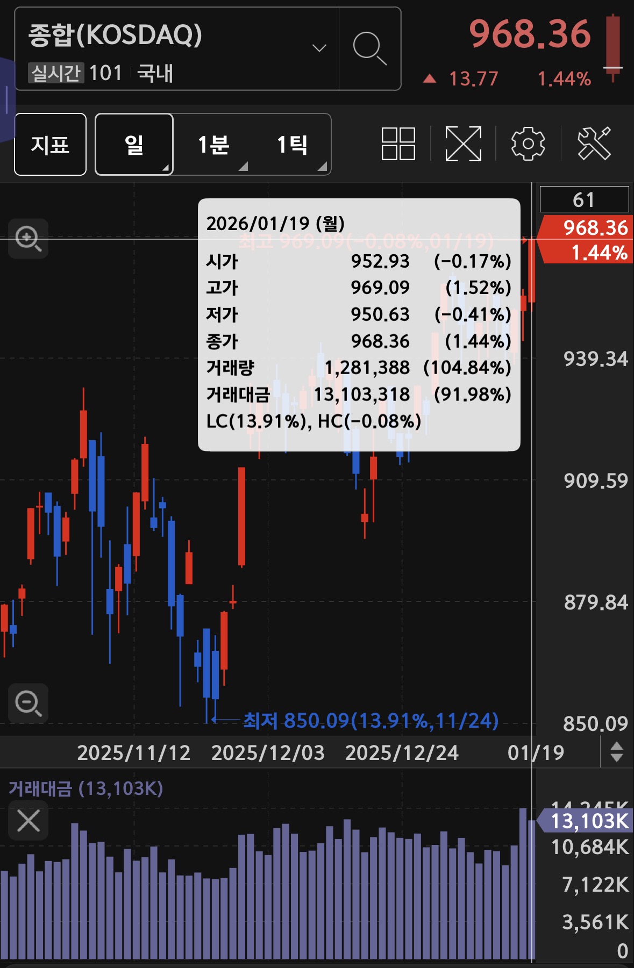Tap the 909.59 price axis label
The image size is (634, 968).
click(595, 481)
